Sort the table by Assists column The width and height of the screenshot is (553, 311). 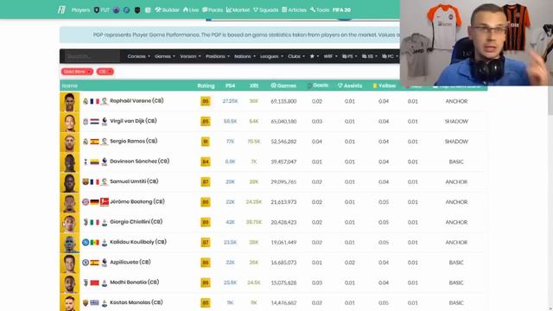point(349,86)
